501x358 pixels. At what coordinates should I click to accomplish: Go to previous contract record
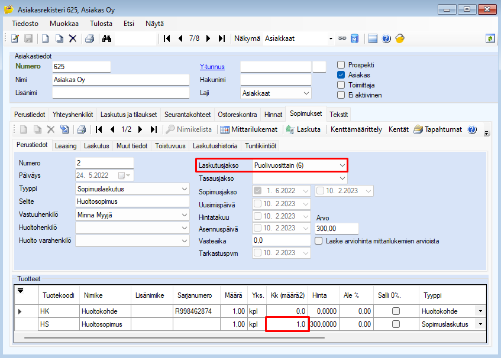[x=112, y=129]
